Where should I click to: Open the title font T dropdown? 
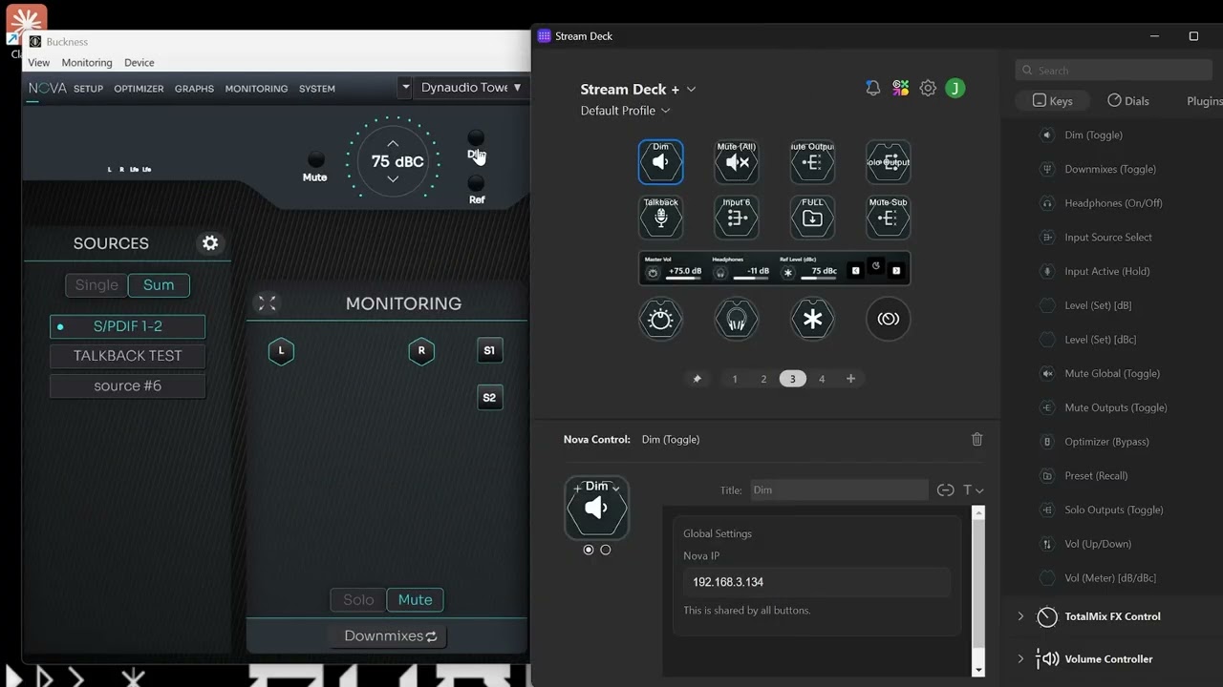pyautogui.click(x=973, y=489)
